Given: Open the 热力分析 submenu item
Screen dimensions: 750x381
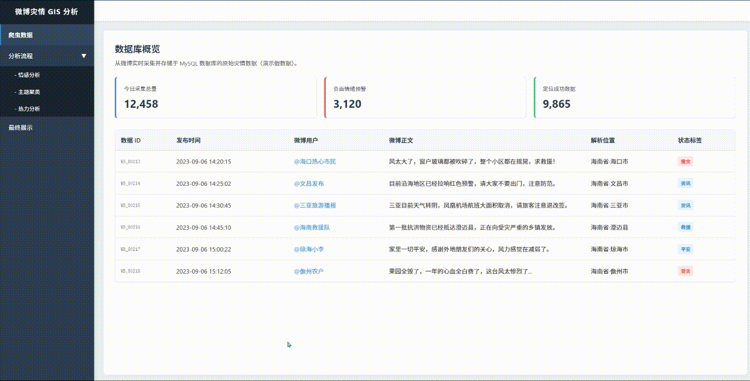Looking at the screenshot, I should coord(29,109).
